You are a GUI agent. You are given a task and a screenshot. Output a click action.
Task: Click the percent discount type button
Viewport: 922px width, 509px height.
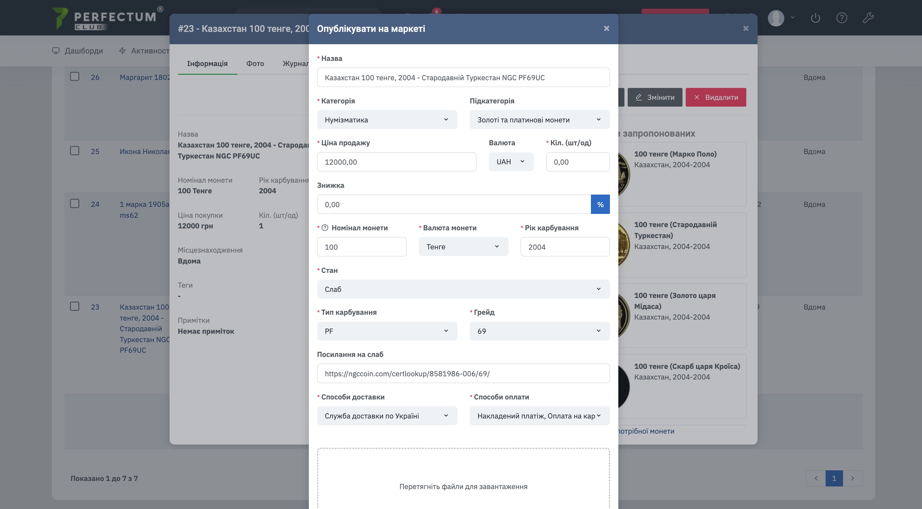pos(600,204)
